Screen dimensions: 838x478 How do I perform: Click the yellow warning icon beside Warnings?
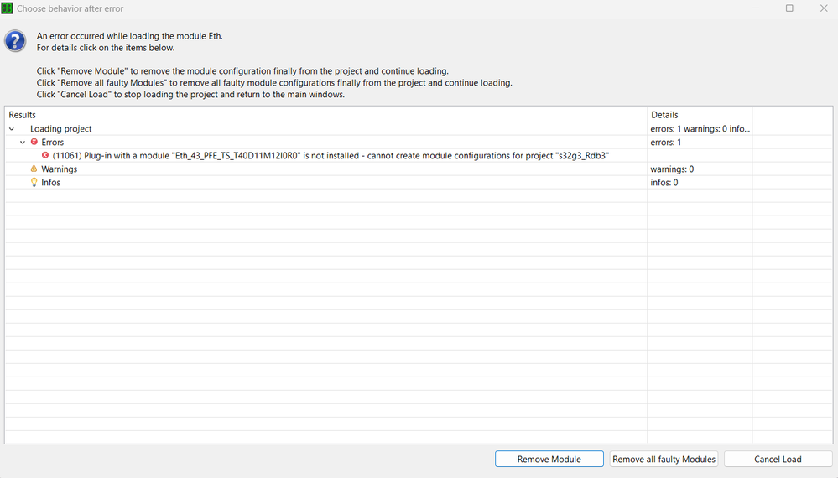tap(34, 169)
